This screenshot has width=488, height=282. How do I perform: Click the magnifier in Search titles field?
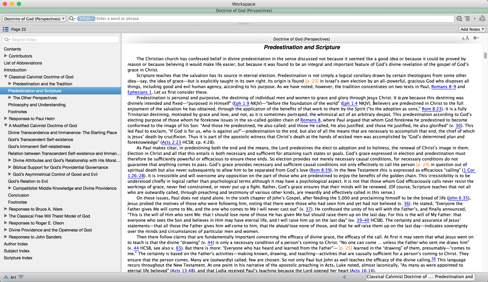pos(7,40)
